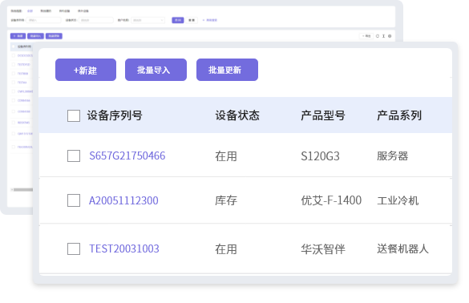Click the 在用 status in S657G21750466 row
469x303 pixels.
pos(226,156)
